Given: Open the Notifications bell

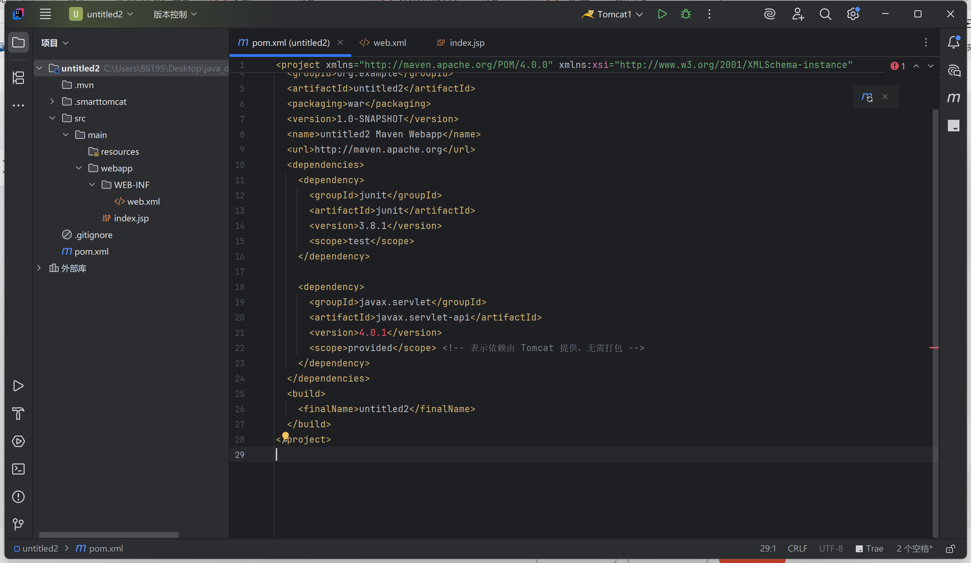Looking at the screenshot, I should 954,42.
